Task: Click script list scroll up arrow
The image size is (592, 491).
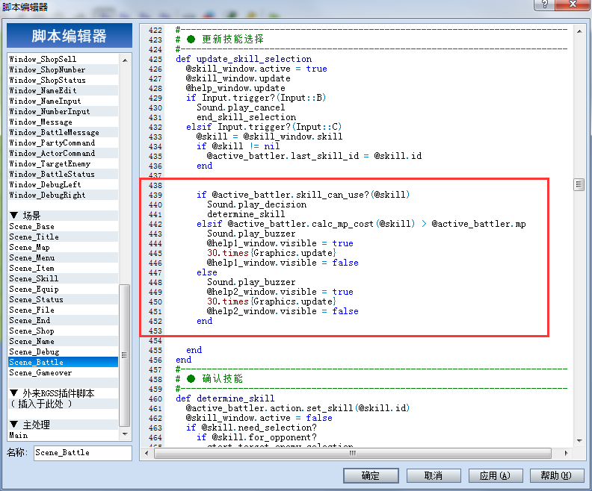Action: [x=125, y=60]
